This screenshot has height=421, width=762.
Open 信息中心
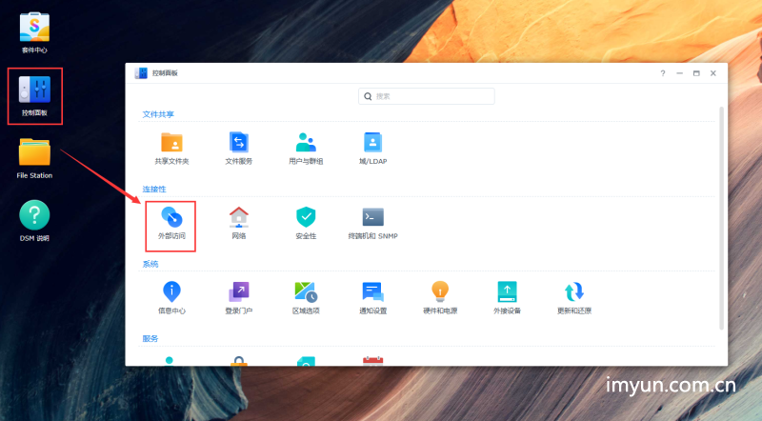(171, 298)
